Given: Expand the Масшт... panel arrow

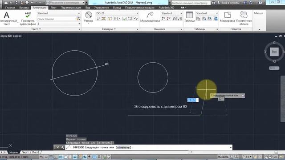Looking at the screenshot, I should click(x=259, y=29).
